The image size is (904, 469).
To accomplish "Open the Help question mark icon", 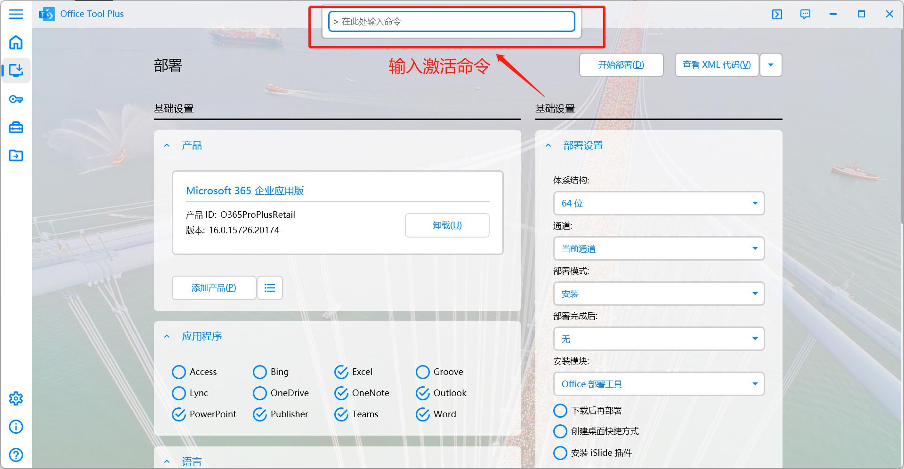I will tap(16, 454).
